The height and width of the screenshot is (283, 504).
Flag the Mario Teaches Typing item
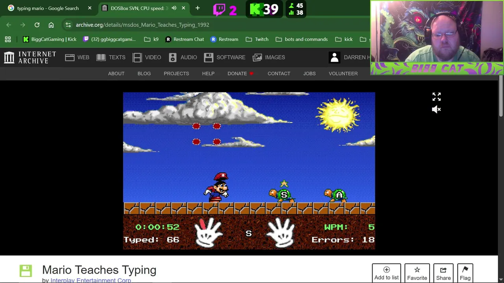pyautogui.click(x=465, y=273)
